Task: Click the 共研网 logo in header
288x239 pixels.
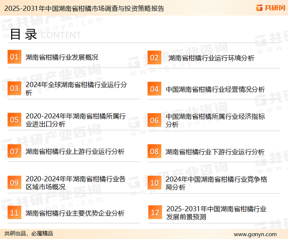Action: click(271, 8)
